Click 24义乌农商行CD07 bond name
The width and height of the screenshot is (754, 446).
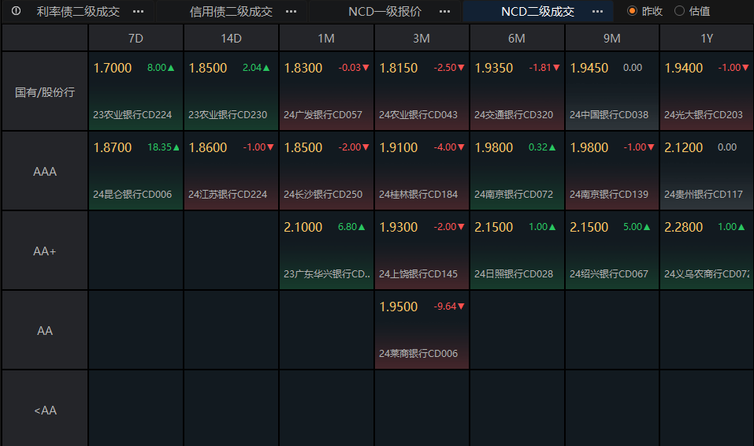[x=707, y=273]
